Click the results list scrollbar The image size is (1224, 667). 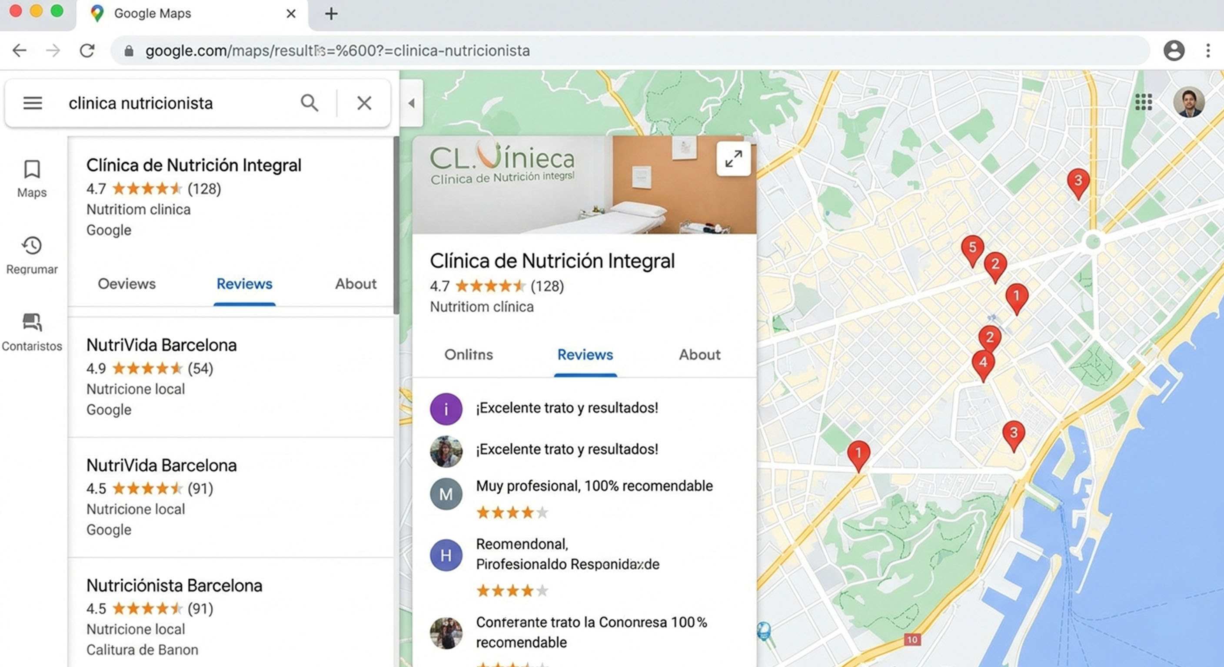pos(396,225)
